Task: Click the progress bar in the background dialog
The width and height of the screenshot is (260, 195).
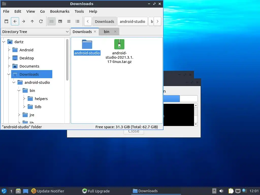Action: tap(181, 99)
